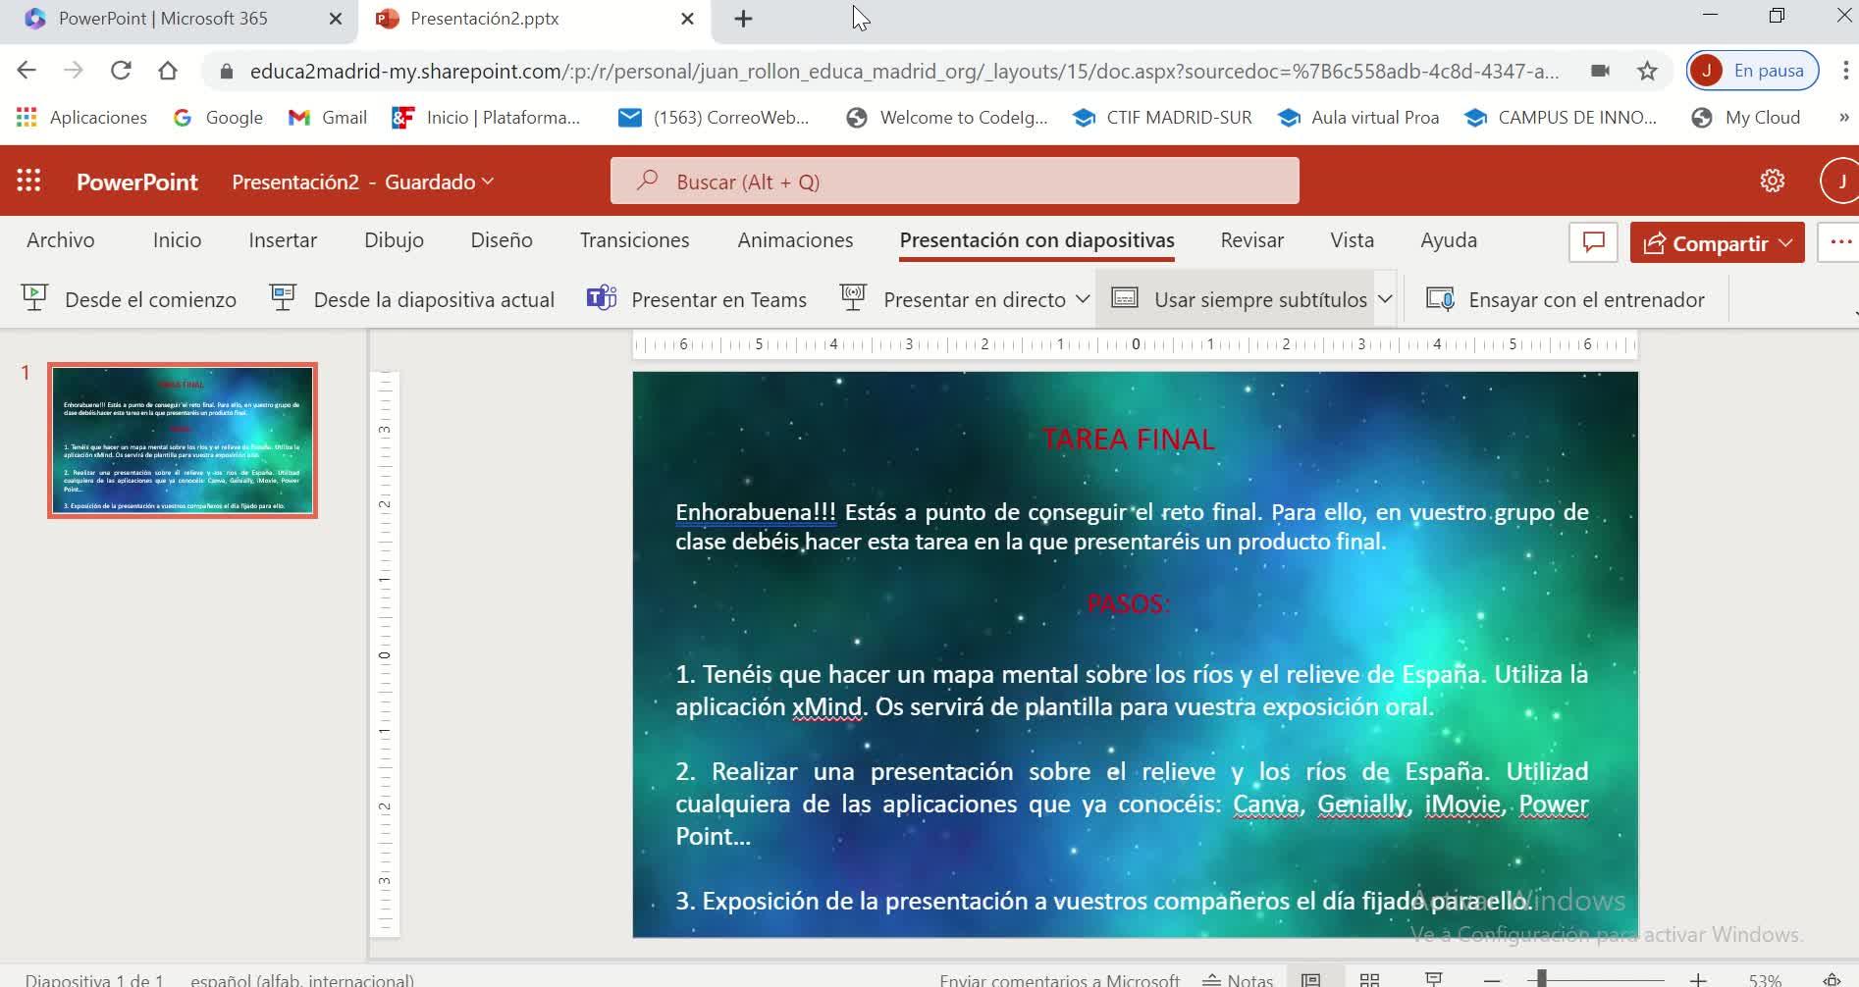Click the language español status entry
The image size is (1859, 987).
click(302, 979)
